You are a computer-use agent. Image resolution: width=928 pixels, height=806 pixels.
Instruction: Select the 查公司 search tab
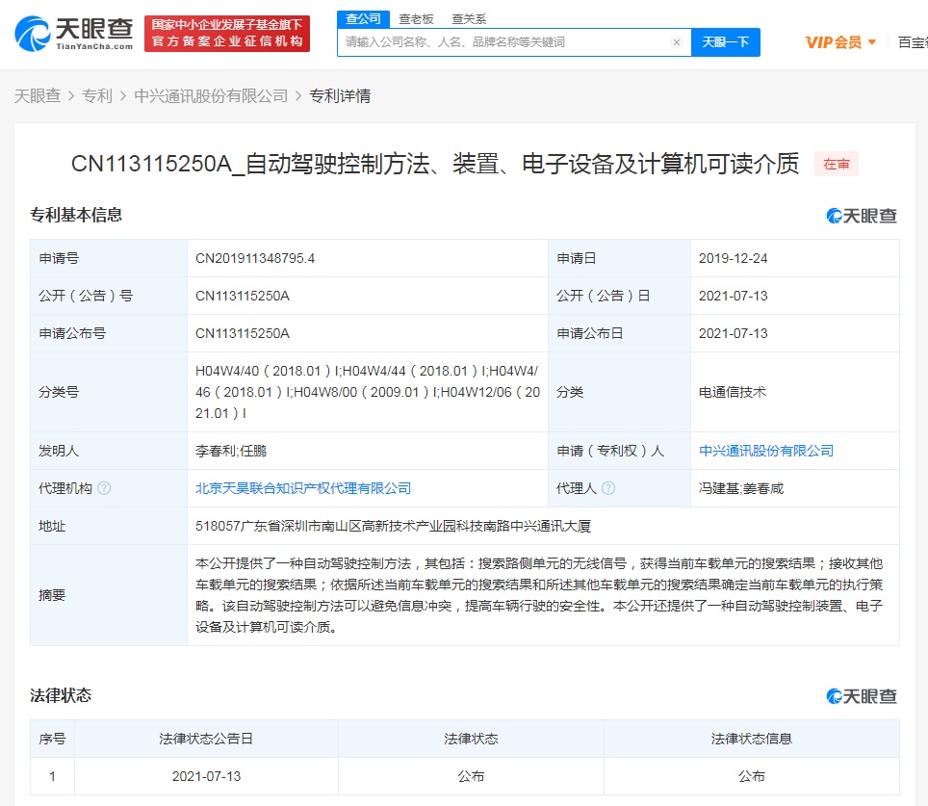pyautogui.click(x=364, y=18)
